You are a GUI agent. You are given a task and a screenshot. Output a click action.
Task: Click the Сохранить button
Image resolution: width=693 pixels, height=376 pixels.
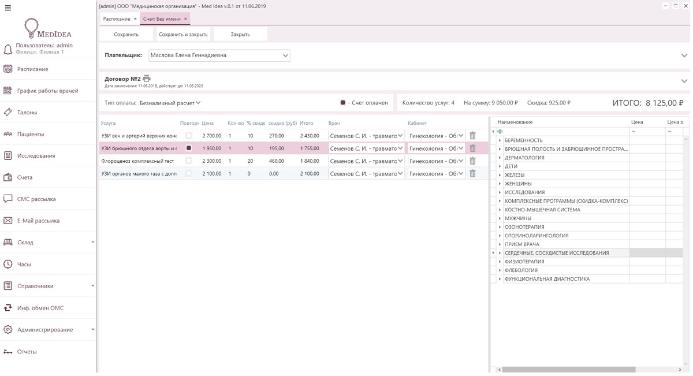coord(126,35)
